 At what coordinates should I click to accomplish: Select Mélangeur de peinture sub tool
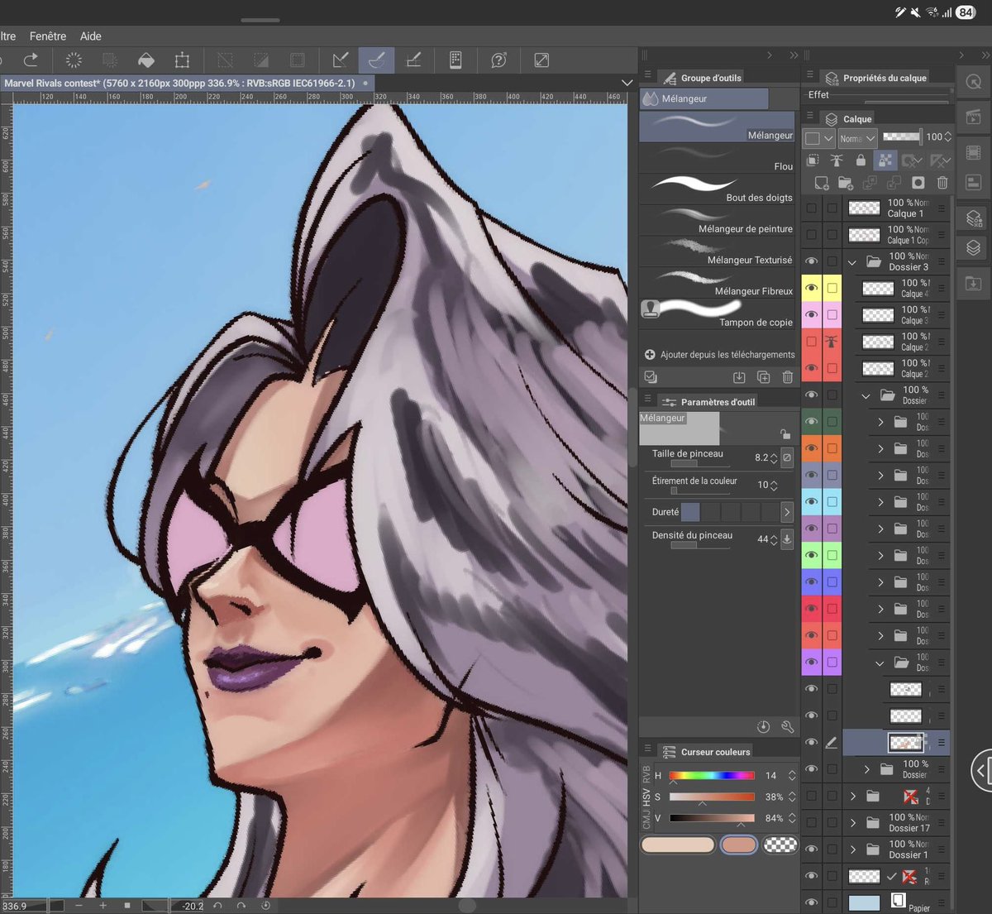point(717,220)
